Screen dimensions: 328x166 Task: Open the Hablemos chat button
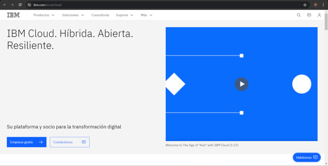(x=307, y=157)
